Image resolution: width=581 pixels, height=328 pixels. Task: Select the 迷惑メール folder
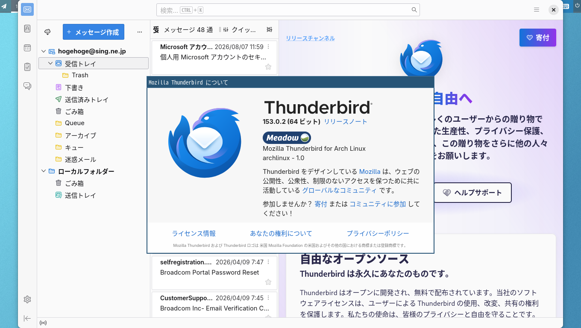[94, 159]
